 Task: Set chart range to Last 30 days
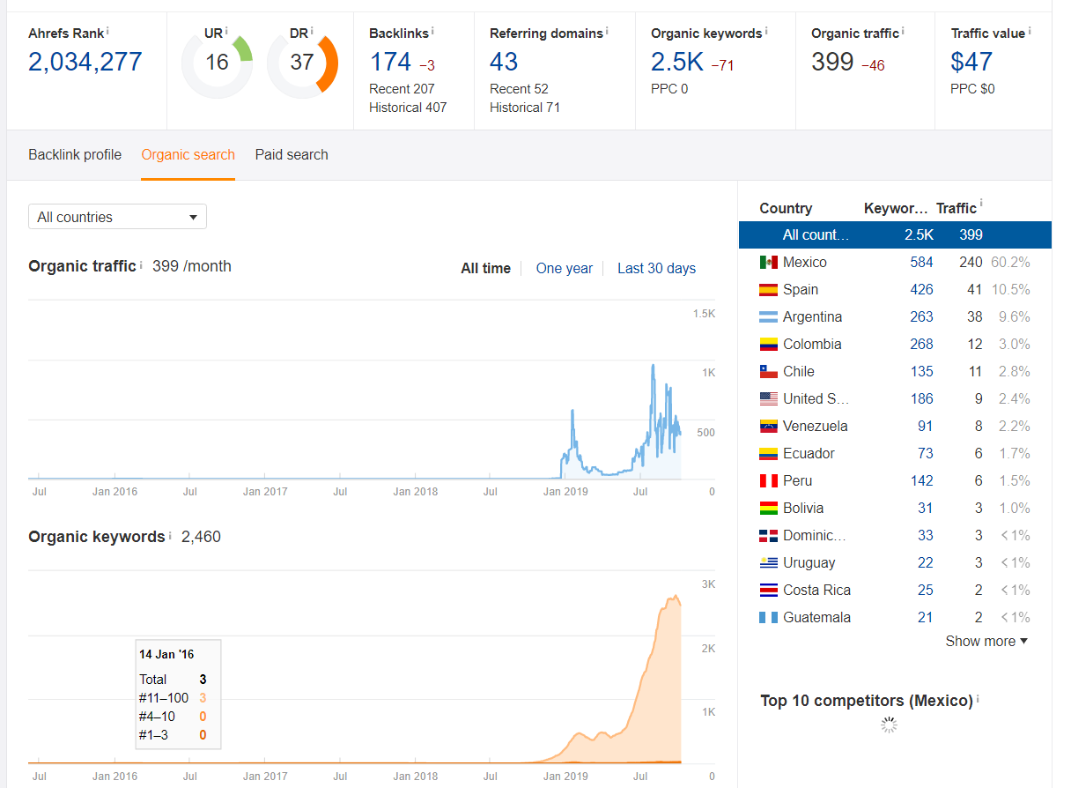(656, 268)
